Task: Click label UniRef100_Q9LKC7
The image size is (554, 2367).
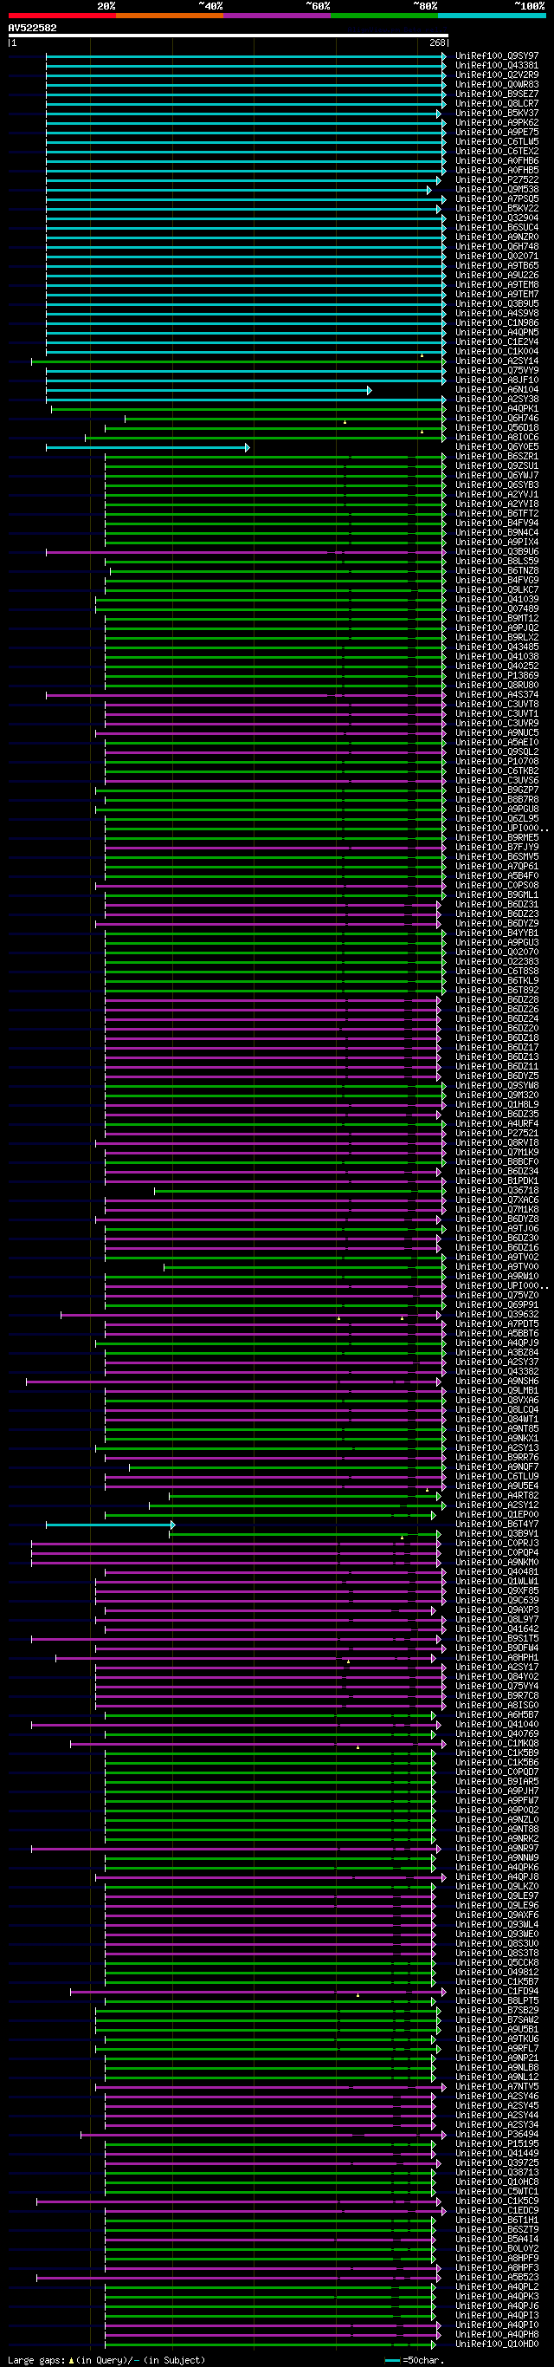Action: 497,590
